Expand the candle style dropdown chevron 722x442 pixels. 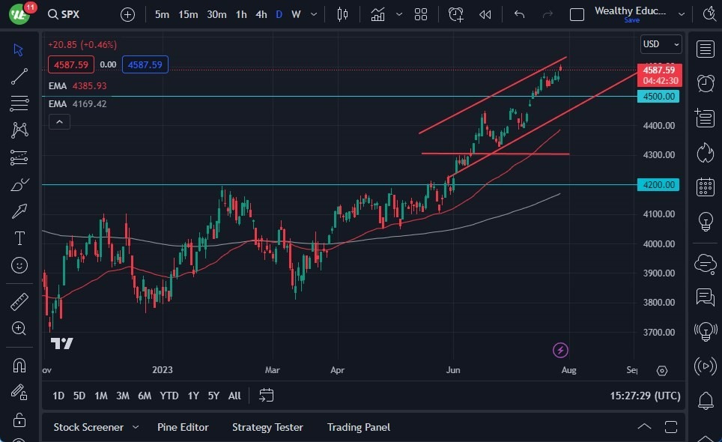point(398,13)
